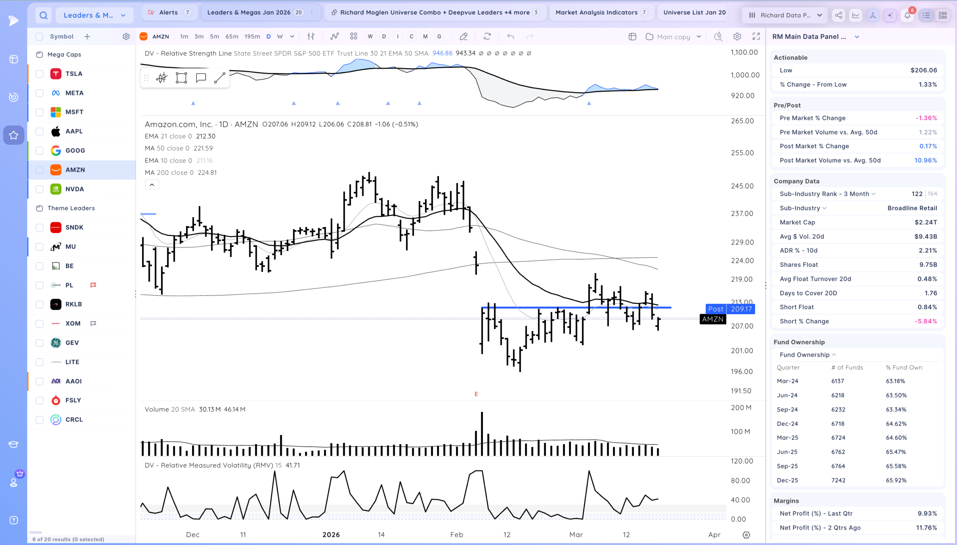
Task: Open chart settings gear
Action: pyautogui.click(x=737, y=36)
